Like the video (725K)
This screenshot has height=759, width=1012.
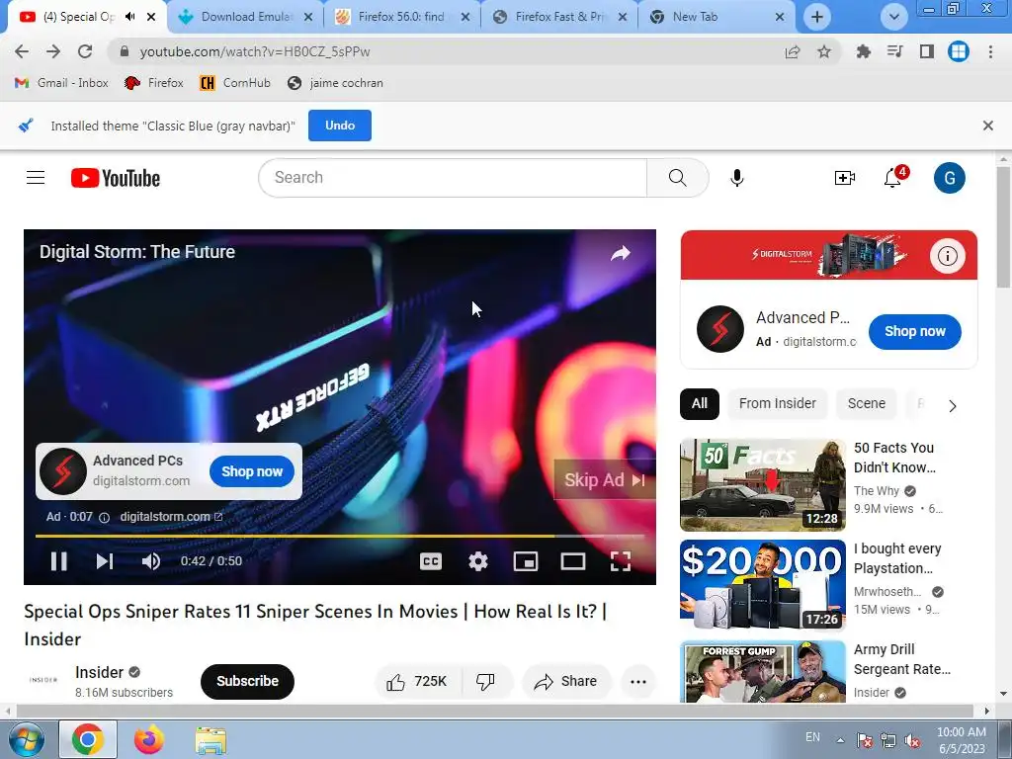point(417,682)
